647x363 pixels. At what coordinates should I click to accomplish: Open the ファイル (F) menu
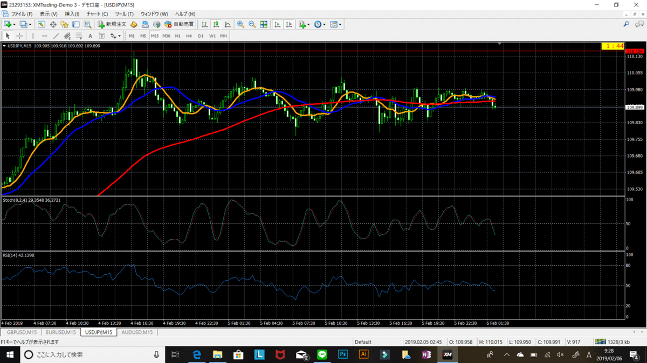click(22, 13)
